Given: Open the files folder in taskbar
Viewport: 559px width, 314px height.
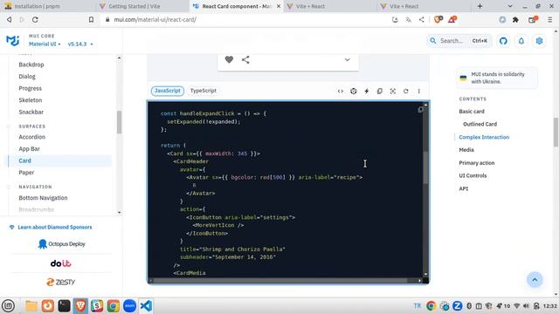Looking at the screenshot, I should tap(31, 306).
